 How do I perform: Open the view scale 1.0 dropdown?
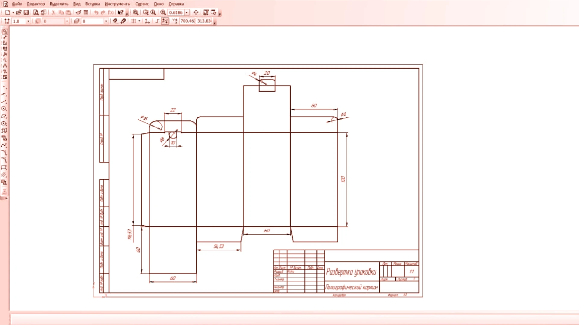[28, 21]
